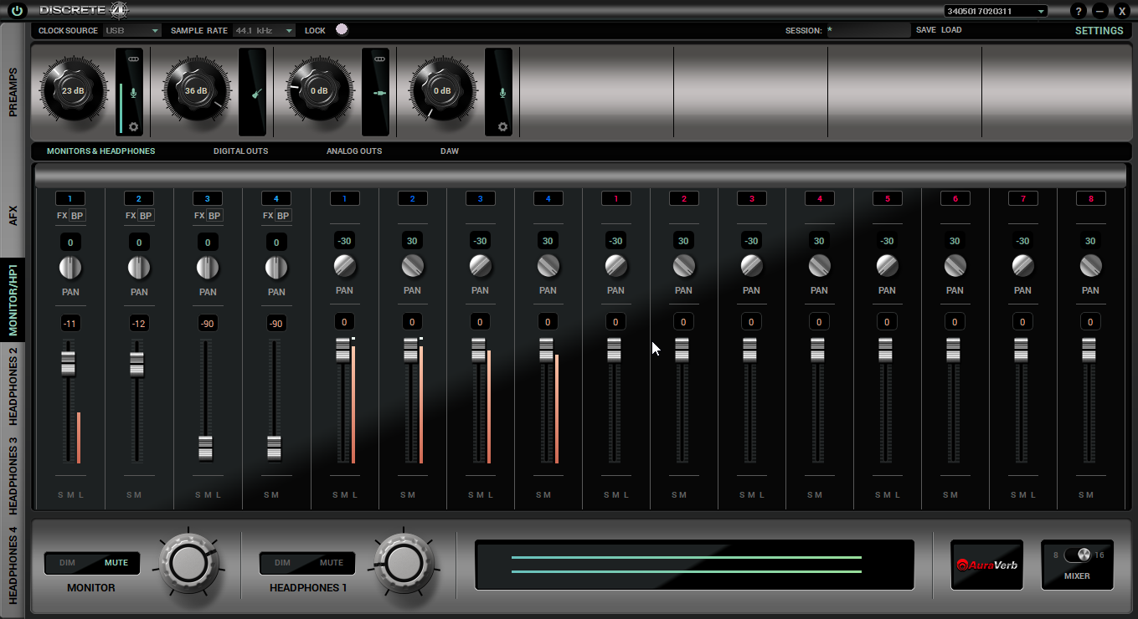Viewport: 1138px width, 619px height.
Task: Click the HEADPHONES 1 volume knob
Action: 404,563
